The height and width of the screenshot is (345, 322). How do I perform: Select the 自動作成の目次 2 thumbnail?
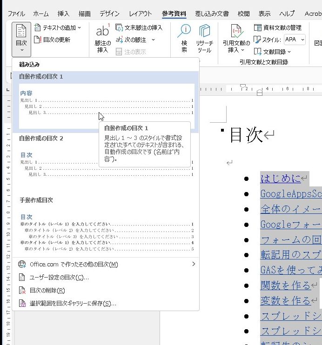click(x=107, y=165)
